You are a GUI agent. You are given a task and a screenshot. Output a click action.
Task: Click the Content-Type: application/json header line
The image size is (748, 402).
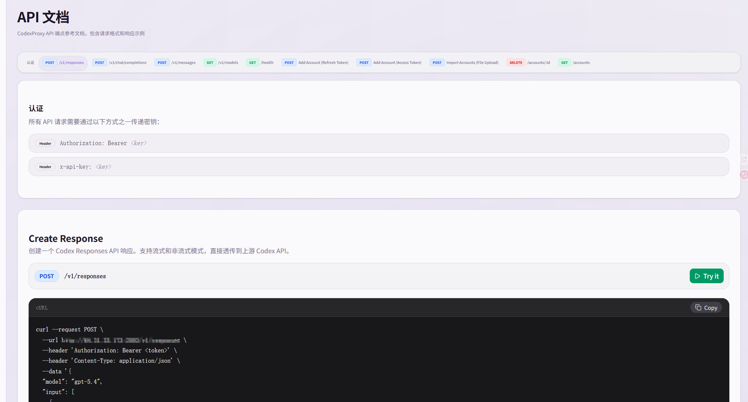click(x=111, y=361)
